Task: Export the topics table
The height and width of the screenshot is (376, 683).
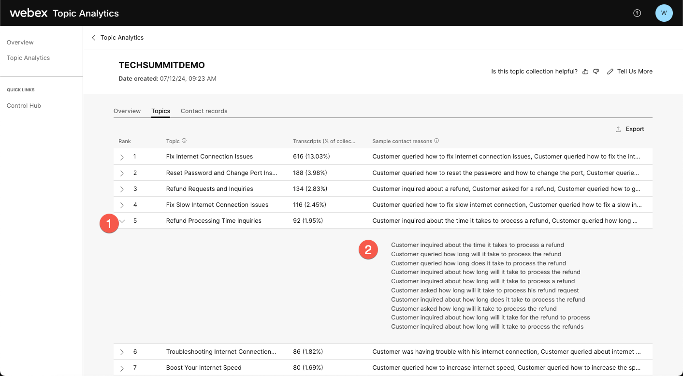Action: click(x=630, y=129)
